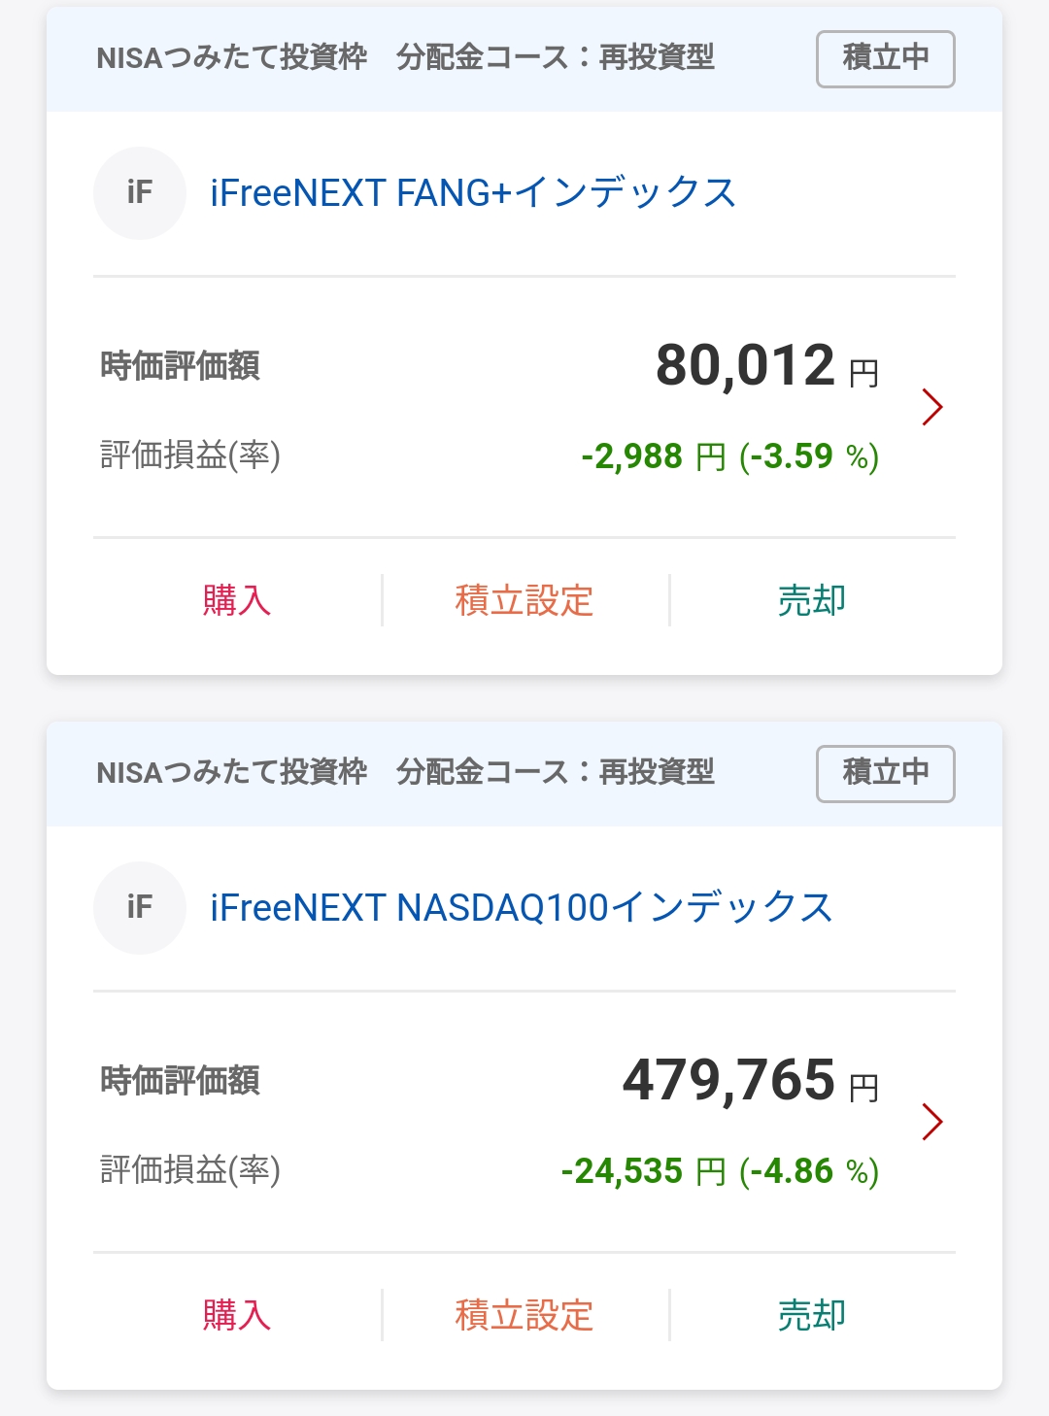
Task: Tap 積立中 badge on NASDAQ100 card
Action: (x=885, y=773)
